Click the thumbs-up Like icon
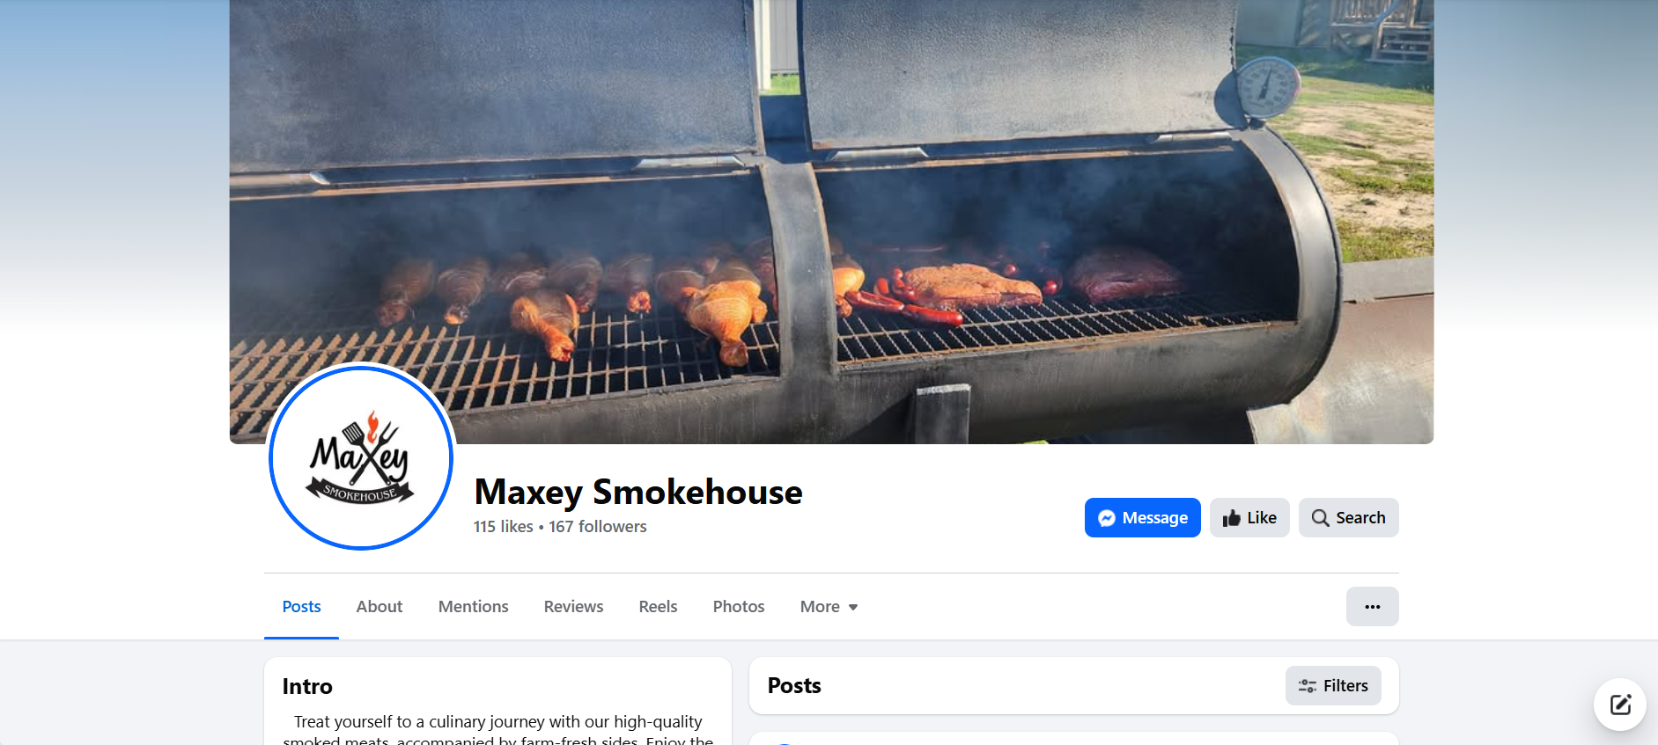The width and height of the screenshot is (1658, 745). [x=1231, y=518]
